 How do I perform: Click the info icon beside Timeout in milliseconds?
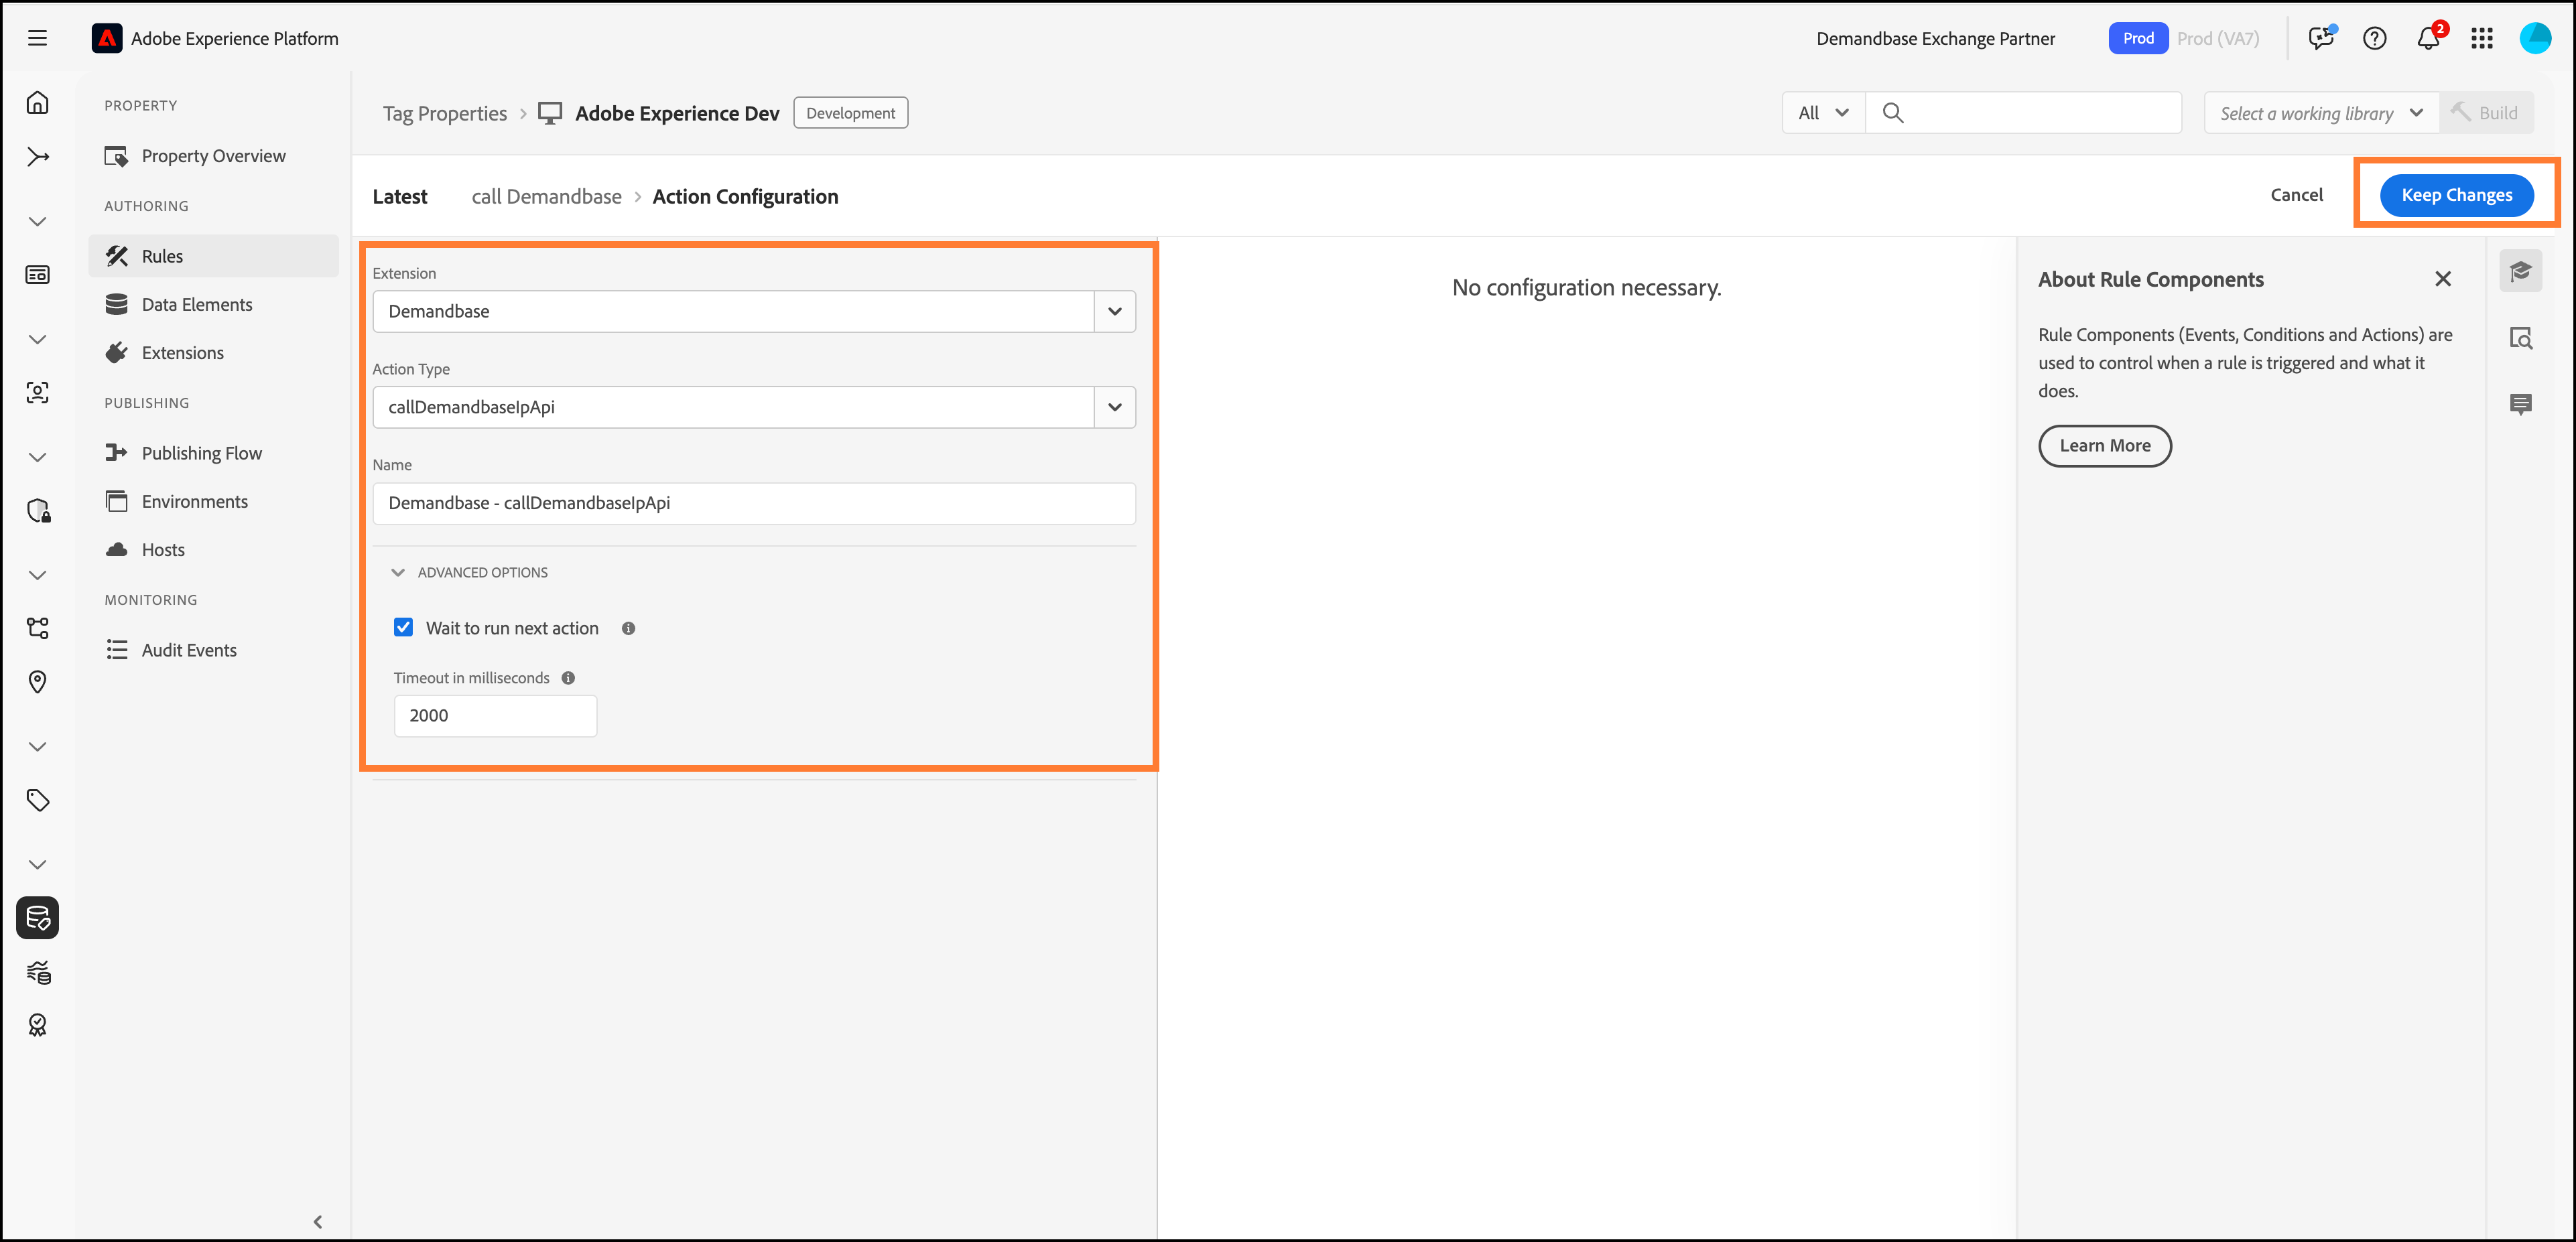(568, 678)
